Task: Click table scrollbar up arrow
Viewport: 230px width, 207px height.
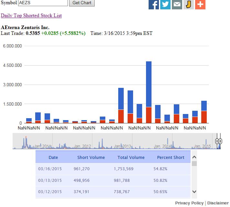Action: click(194, 158)
